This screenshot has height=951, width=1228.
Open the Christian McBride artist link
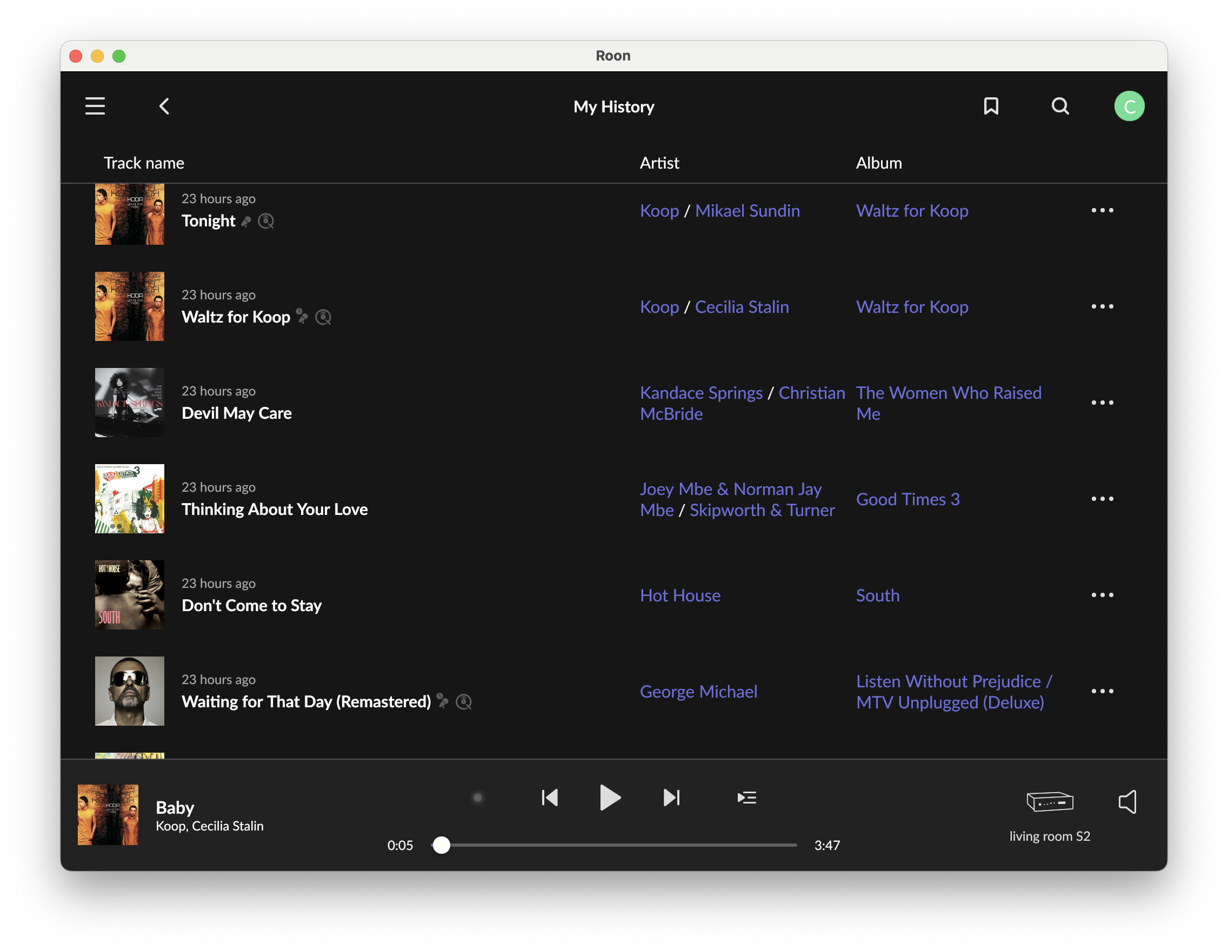coord(742,403)
